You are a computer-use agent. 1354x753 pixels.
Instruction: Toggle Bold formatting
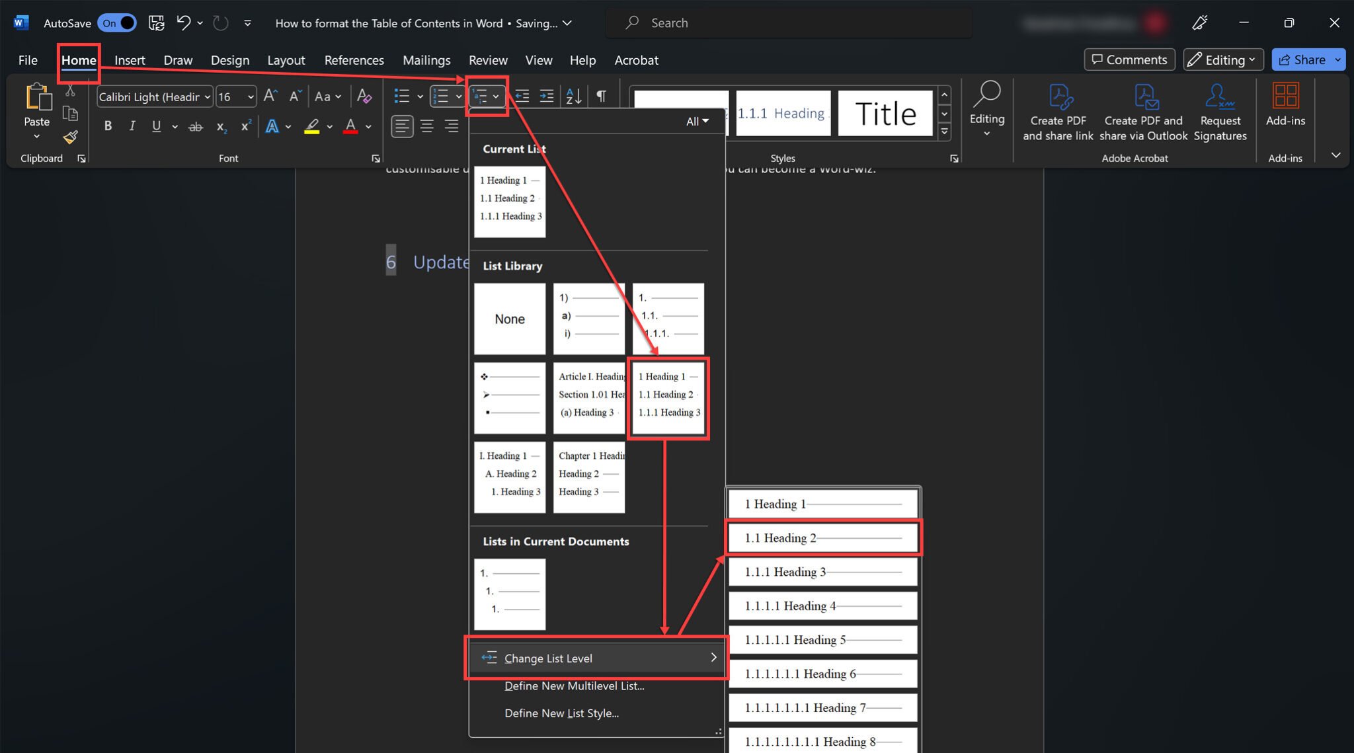pyautogui.click(x=108, y=126)
